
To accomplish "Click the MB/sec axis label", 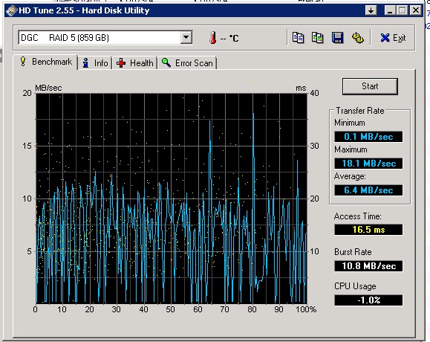I will pos(48,88).
